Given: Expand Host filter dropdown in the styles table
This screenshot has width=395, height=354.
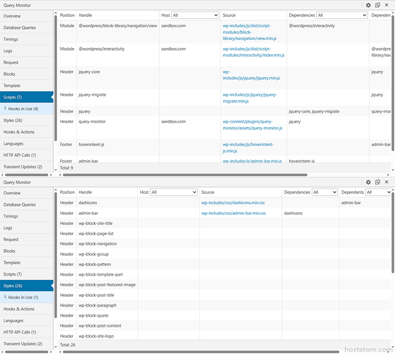Looking at the screenshot, I should [173, 192].
